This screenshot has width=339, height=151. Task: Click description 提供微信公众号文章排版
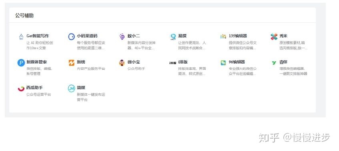click(243, 45)
